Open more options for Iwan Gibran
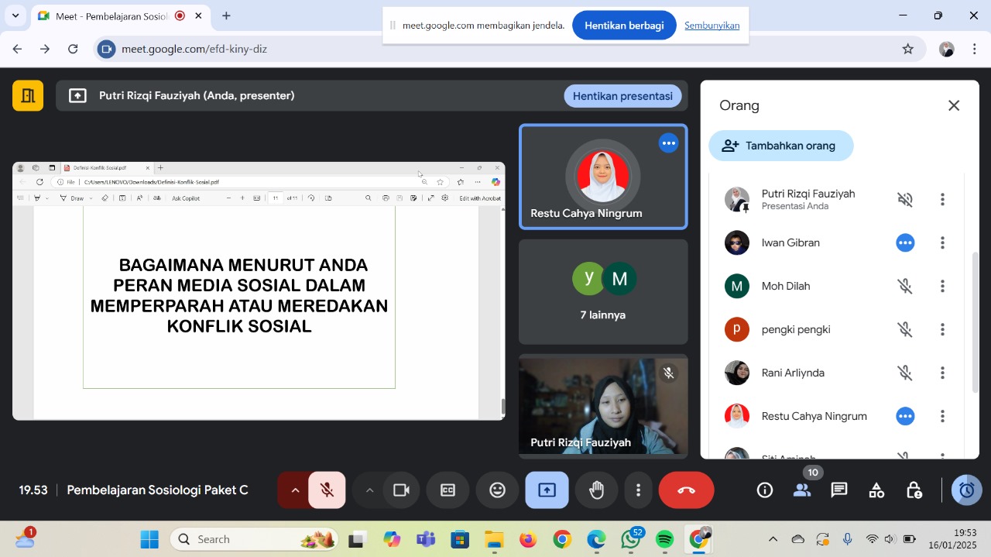This screenshot has width=991, height=557. pyautogui.click(x=942, y=243)
